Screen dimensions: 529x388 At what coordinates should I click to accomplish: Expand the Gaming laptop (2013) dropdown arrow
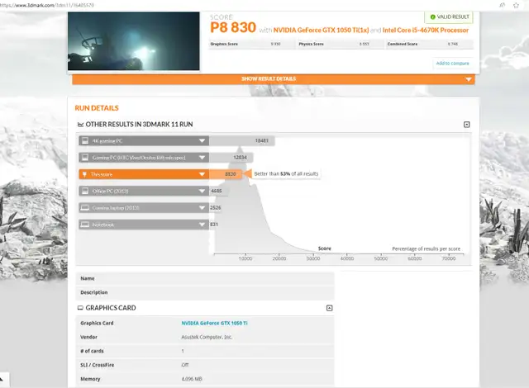pos(202,208)
